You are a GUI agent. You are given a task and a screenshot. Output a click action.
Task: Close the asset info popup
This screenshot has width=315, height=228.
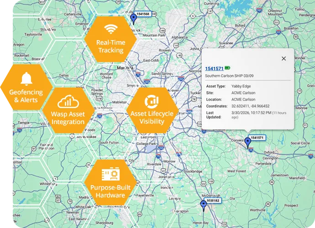point(283,58)
